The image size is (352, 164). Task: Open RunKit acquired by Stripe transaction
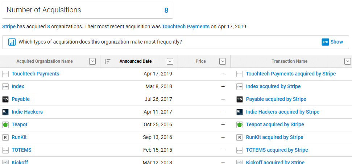point(274,137)
